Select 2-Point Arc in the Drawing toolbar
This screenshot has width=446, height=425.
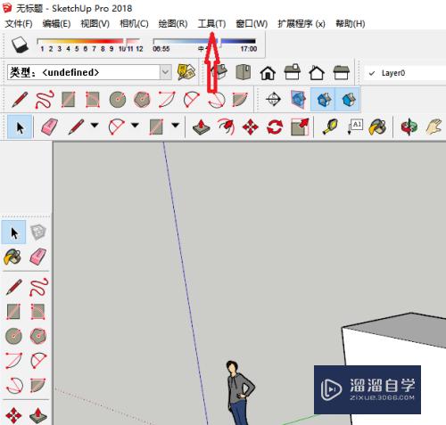point(192,99)
